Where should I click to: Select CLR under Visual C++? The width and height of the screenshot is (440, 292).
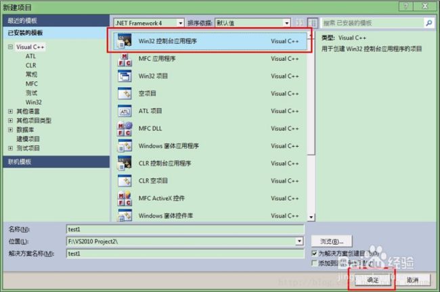click(31, 66)
